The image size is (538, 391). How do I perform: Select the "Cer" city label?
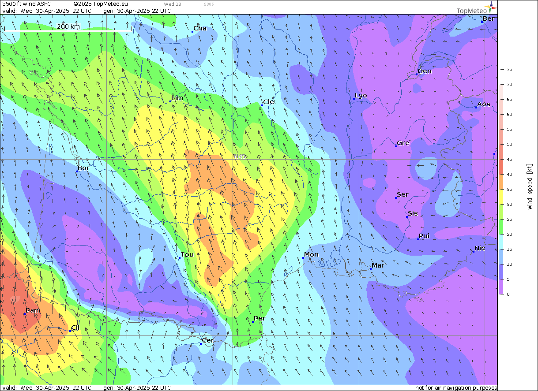207,340
